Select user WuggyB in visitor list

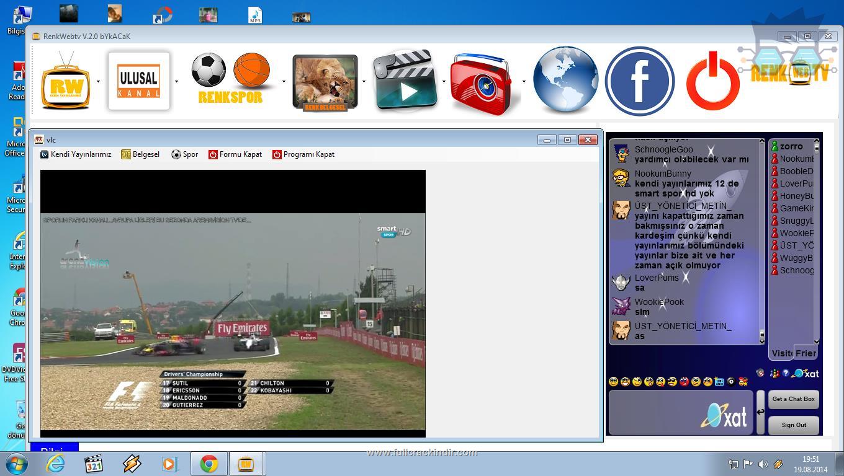[792, 258]
